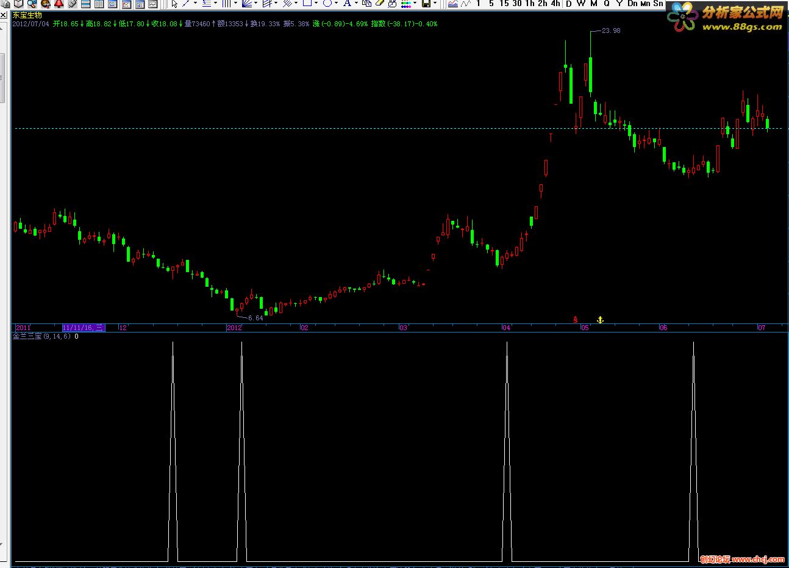Open the line tool dropdown arrow
The image size is (789, 568).
[196, 3]
